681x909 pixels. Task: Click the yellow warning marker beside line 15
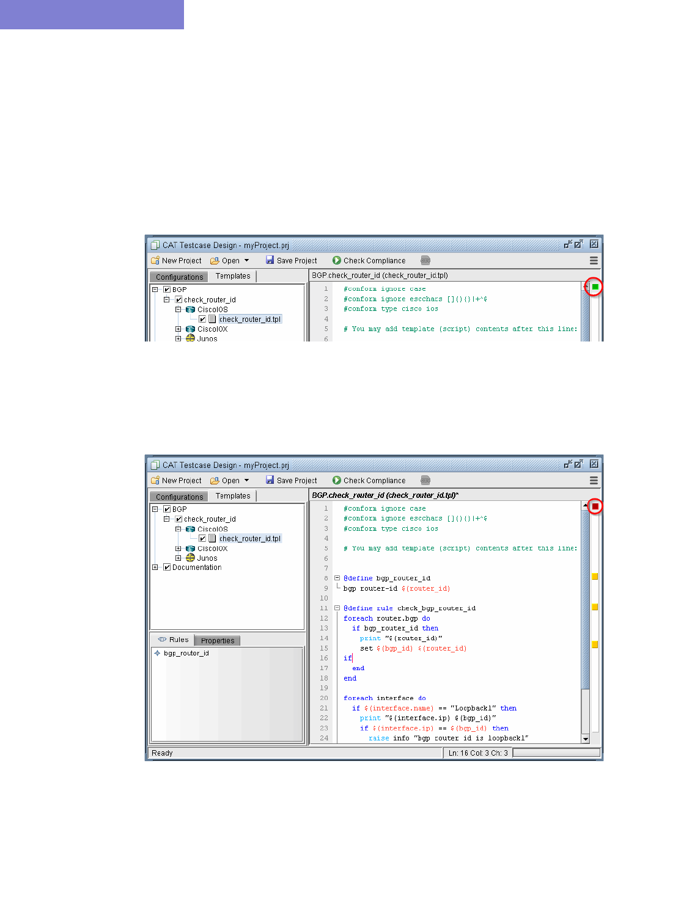[595, 644]
